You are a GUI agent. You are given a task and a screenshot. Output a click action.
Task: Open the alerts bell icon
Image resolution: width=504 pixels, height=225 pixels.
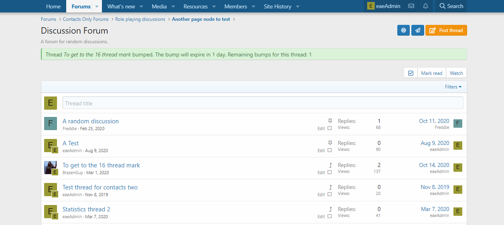[x=425, y=6]
